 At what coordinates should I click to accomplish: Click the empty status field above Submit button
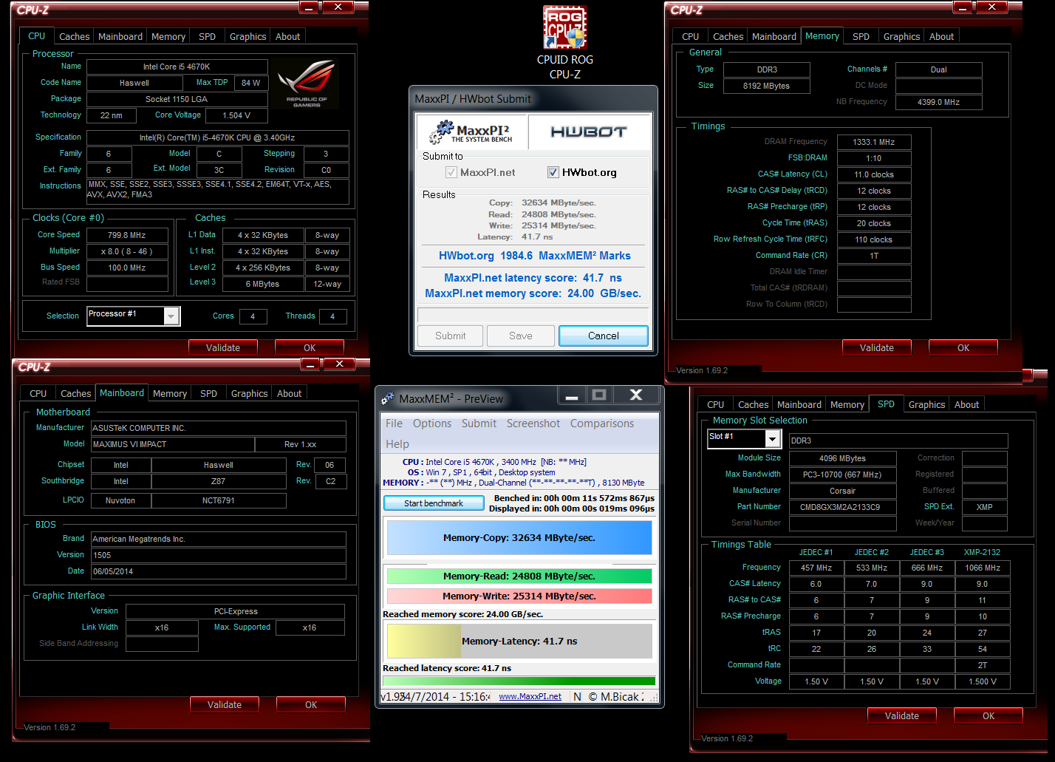[x=533, y=316]
